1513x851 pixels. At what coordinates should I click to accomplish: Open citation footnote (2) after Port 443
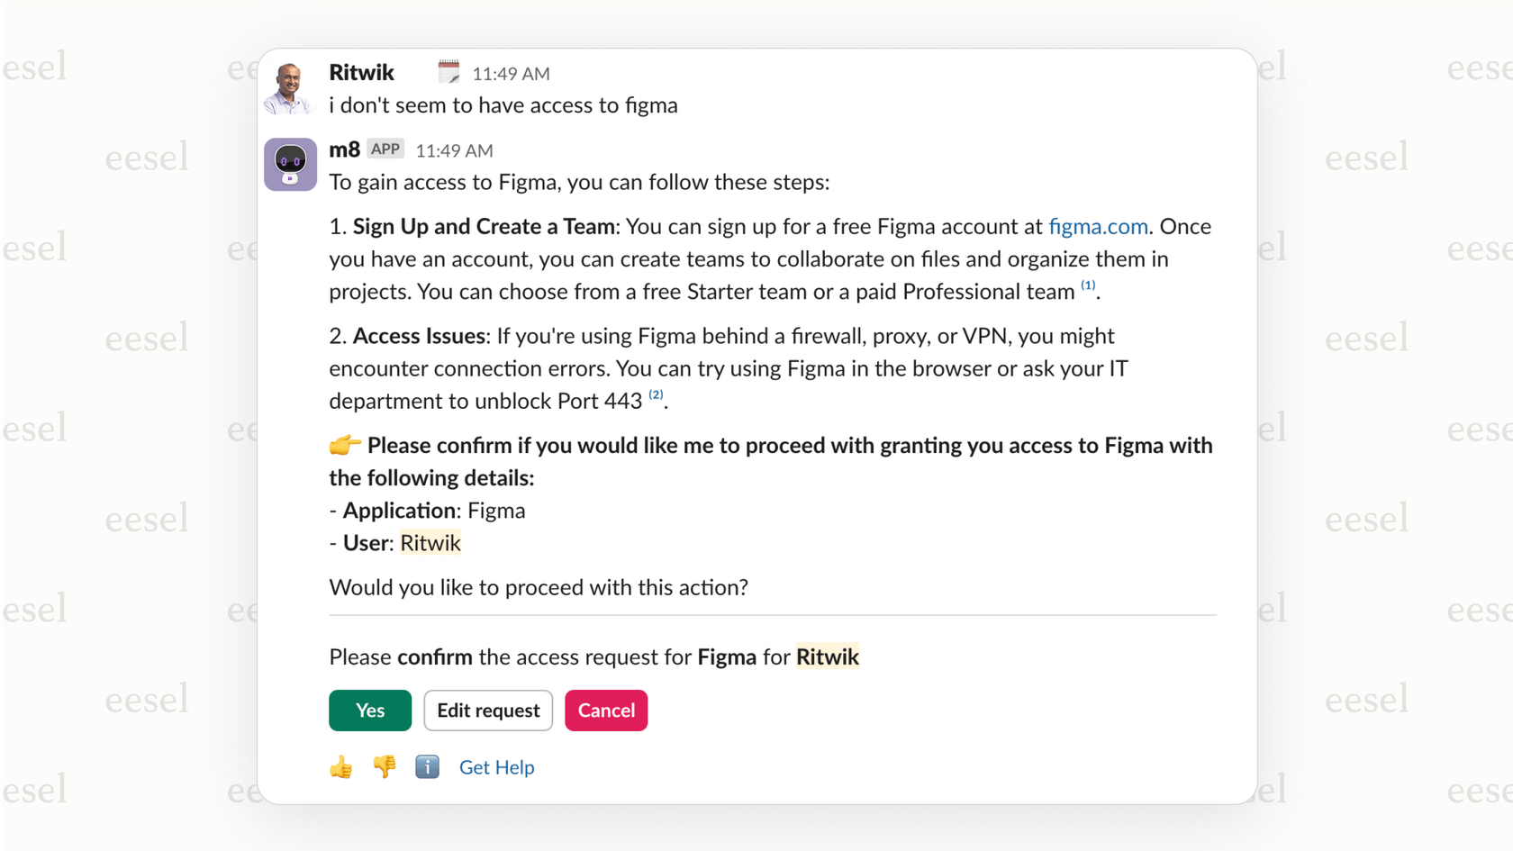655,394
